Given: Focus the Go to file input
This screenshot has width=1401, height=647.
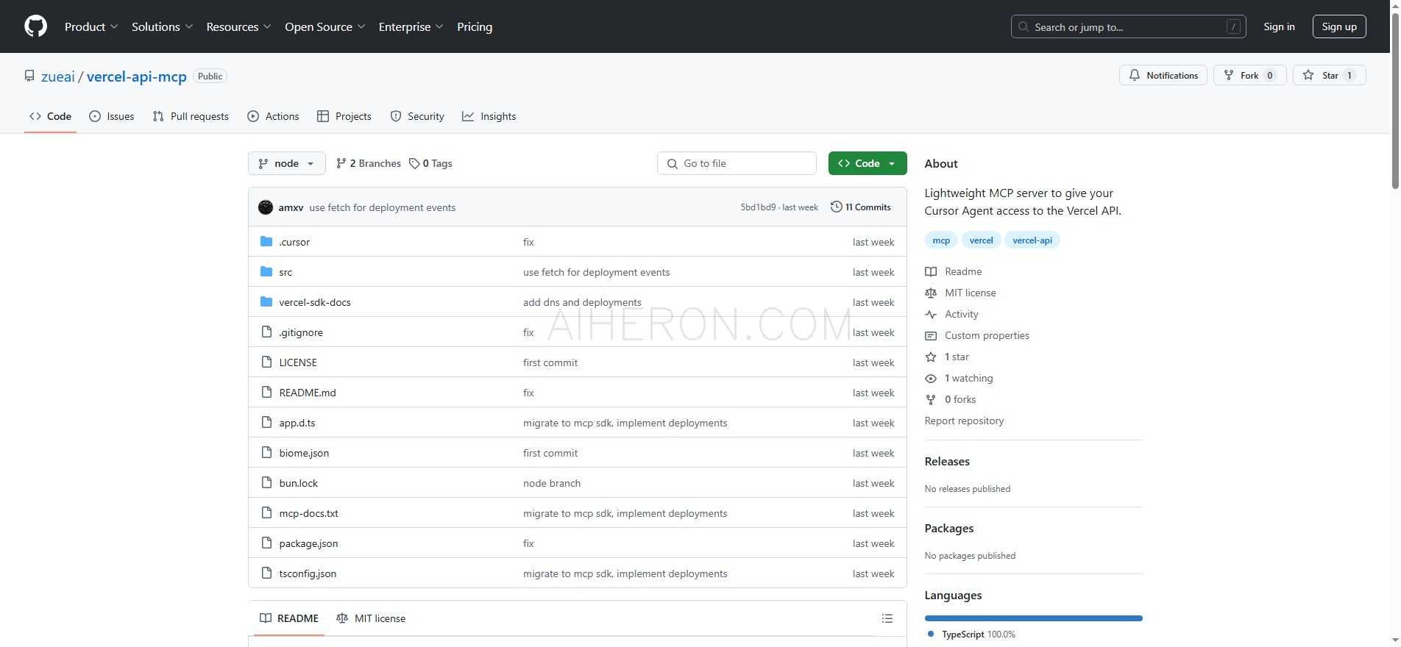Looking at the screenshot, I should tap(737, 163).
